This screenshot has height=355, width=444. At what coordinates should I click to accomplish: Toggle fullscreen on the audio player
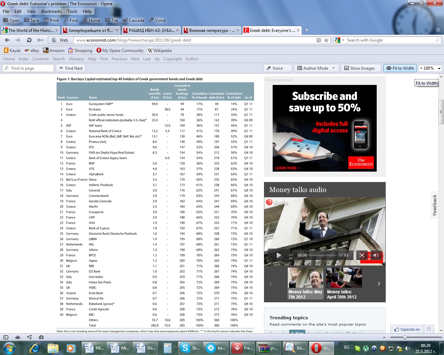(362, 255)
